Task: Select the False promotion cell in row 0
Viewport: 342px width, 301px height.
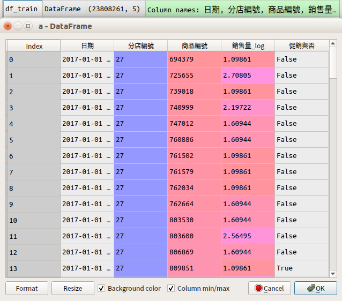Action: click(x=302, y=59)
